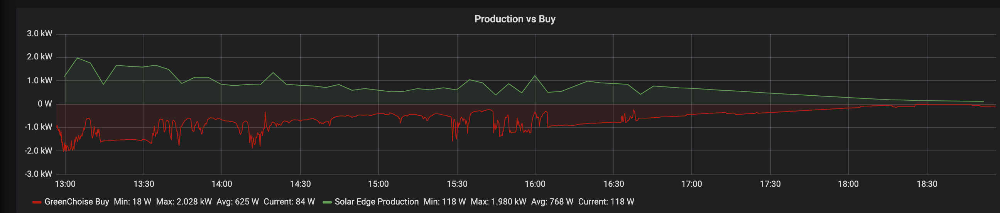
Task: Toggle the Solar Edge Production legend series
Action: click(x=376, y=202)
